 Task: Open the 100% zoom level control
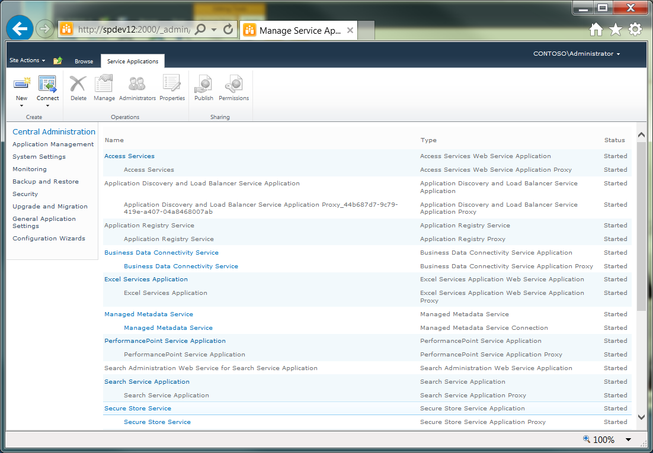coord(603,439)
